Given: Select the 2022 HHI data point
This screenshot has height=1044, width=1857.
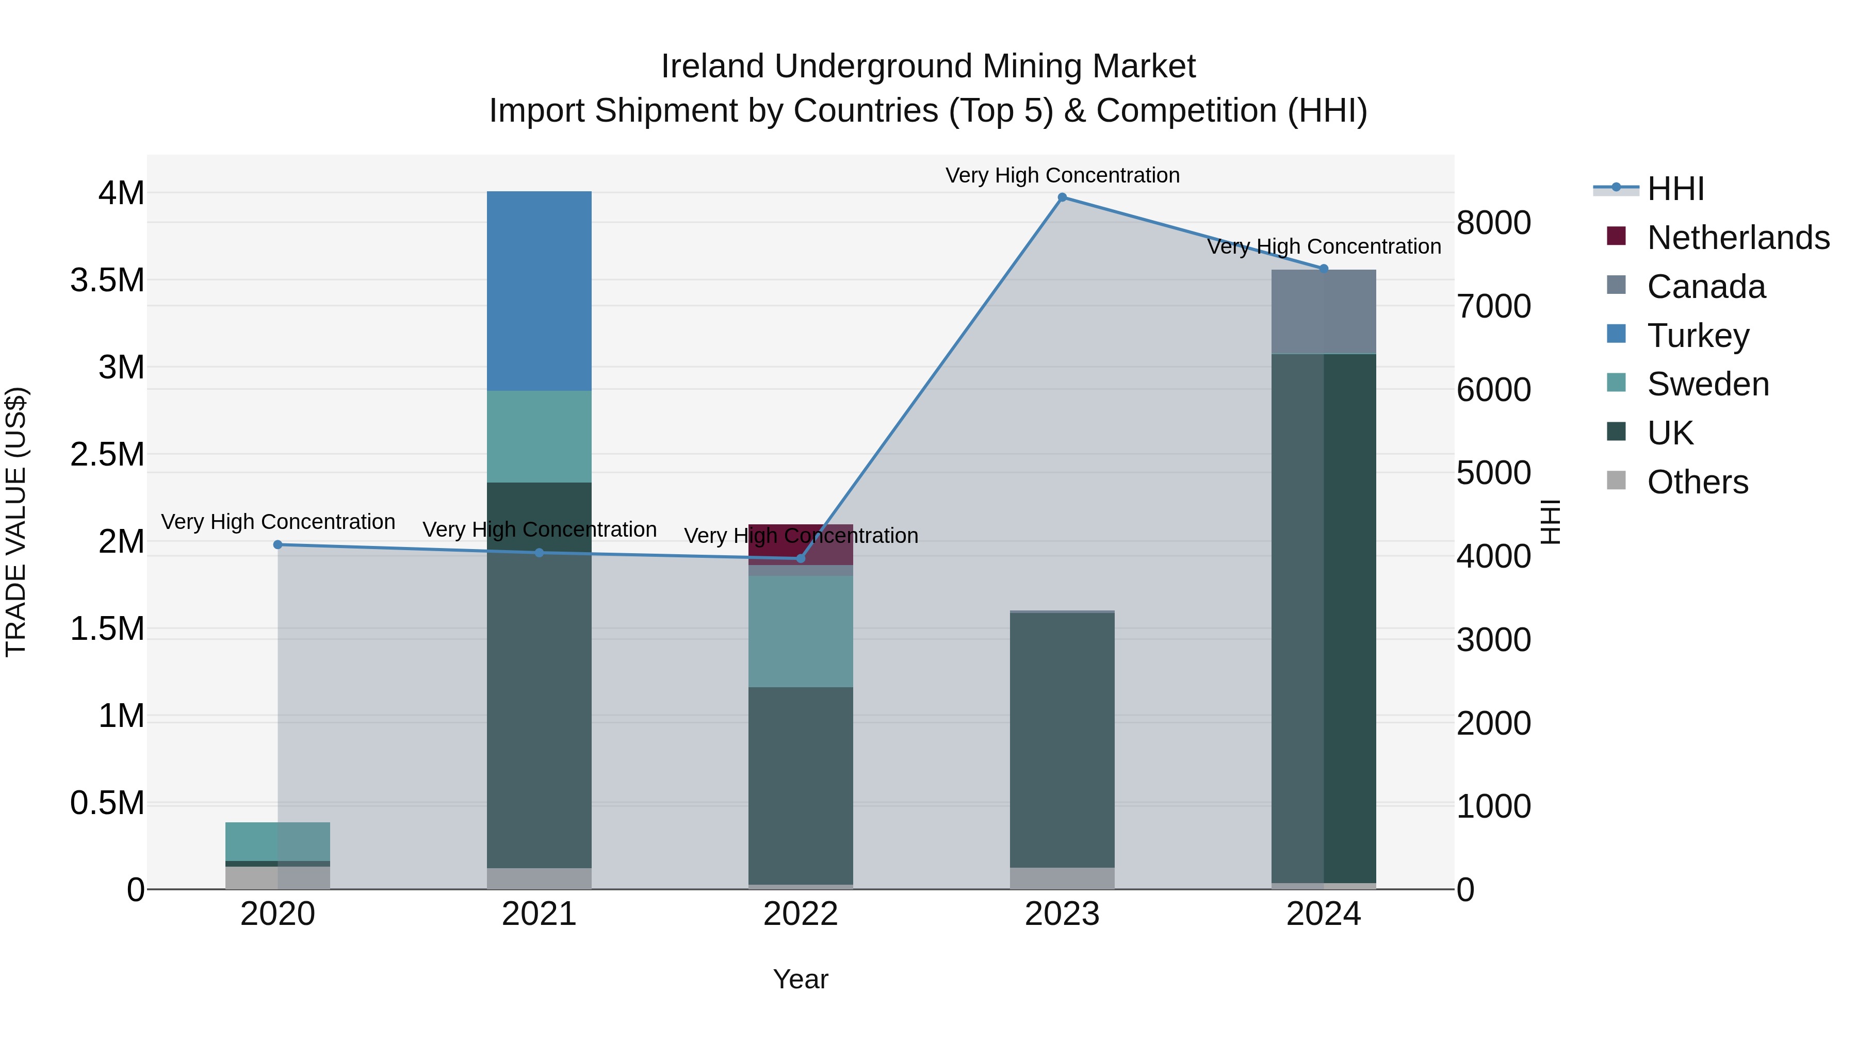Looking at the screenshot, I should coord(800,558).
